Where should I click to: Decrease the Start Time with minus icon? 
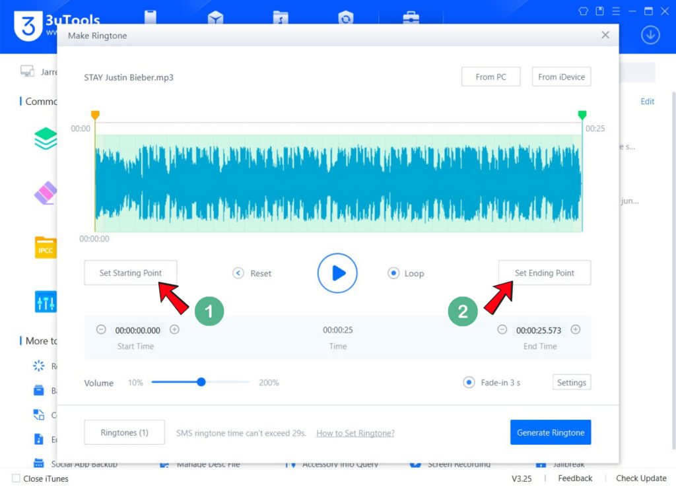pos(101,330)
